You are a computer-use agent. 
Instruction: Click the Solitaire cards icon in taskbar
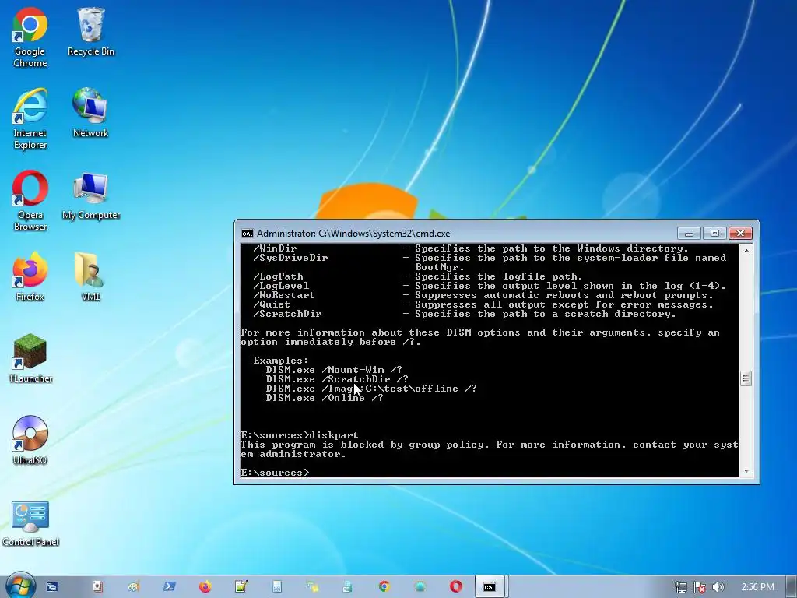pos(97,587)
